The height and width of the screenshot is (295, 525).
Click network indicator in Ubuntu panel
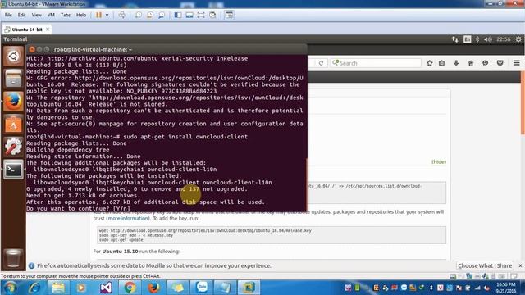[x=454, y=39]
